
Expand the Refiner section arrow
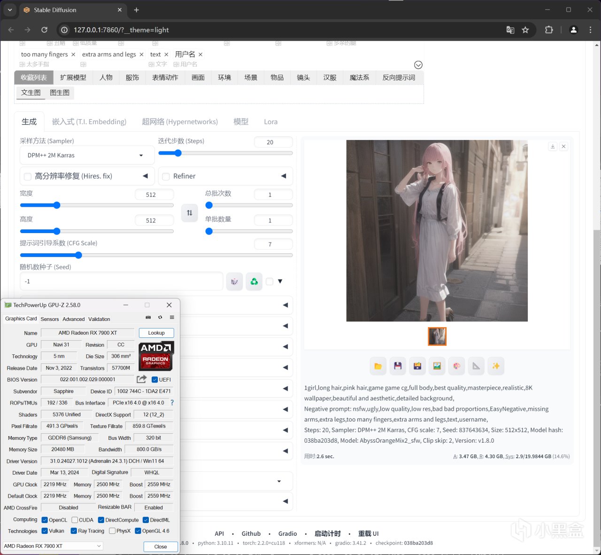(x=284, y=176)
